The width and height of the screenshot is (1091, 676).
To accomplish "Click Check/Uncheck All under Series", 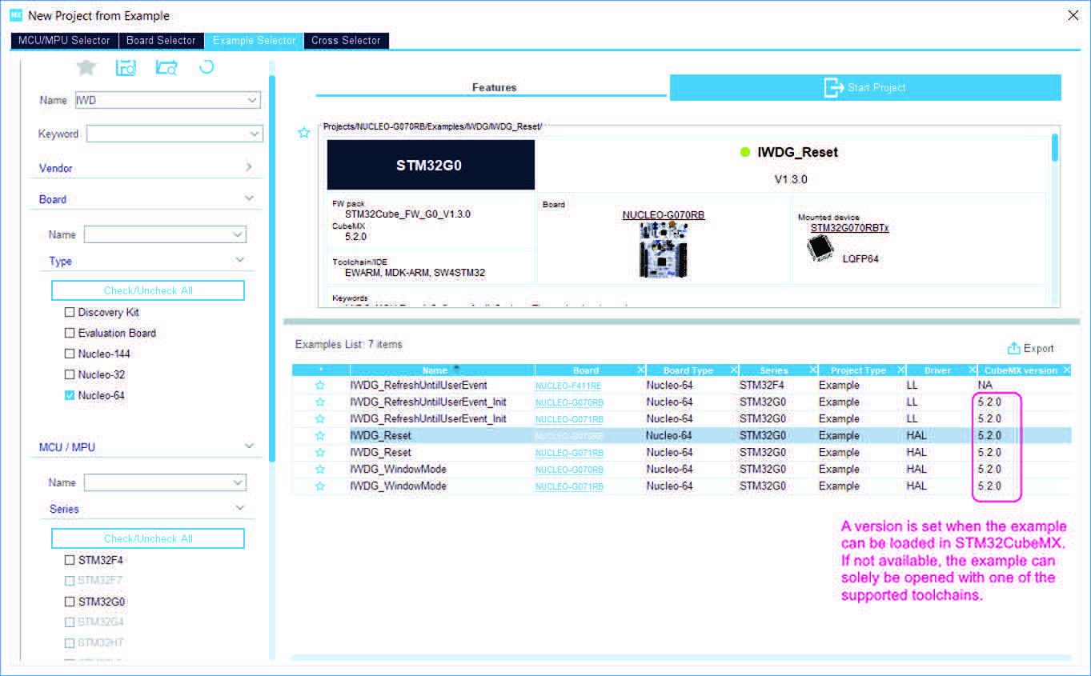I will (x=148, y=538).
